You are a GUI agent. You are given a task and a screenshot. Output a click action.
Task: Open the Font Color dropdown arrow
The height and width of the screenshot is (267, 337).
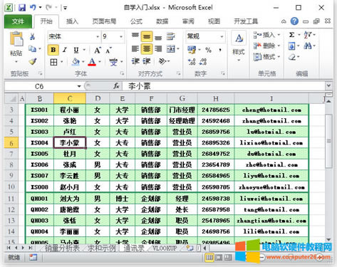pos(100,62)
